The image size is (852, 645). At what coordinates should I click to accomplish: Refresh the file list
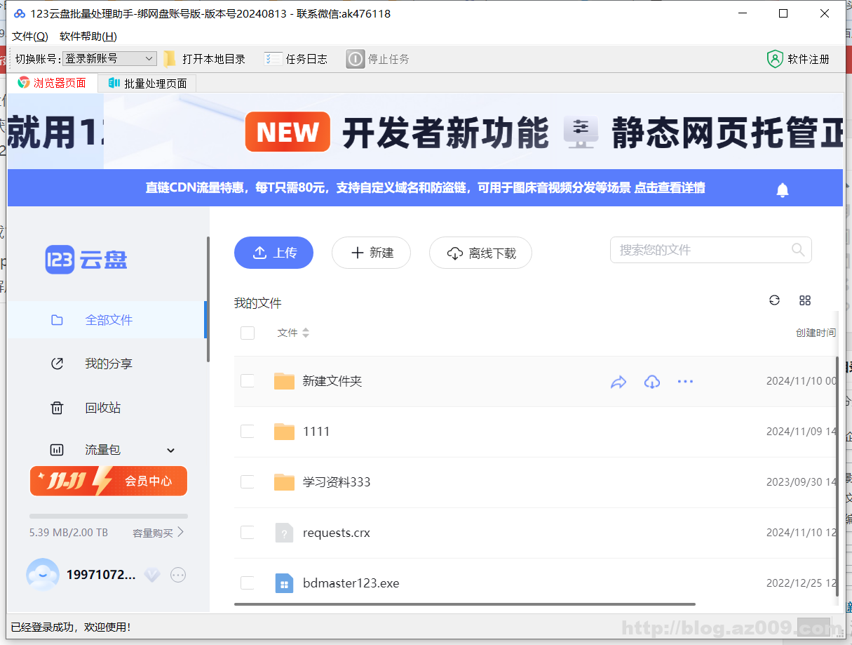coord(774,300)
